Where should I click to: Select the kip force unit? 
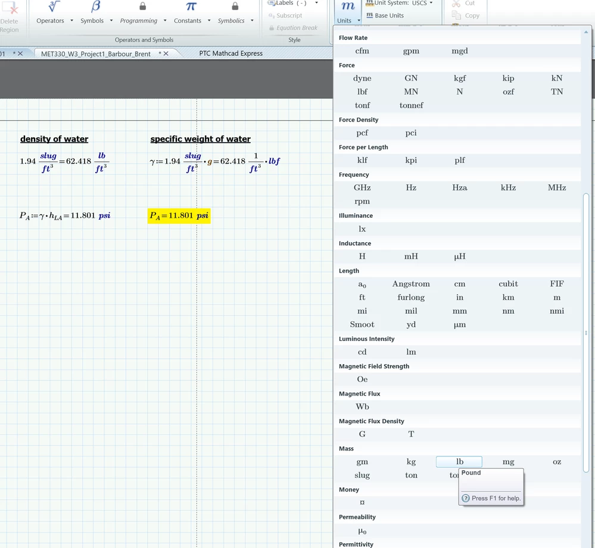508,78
